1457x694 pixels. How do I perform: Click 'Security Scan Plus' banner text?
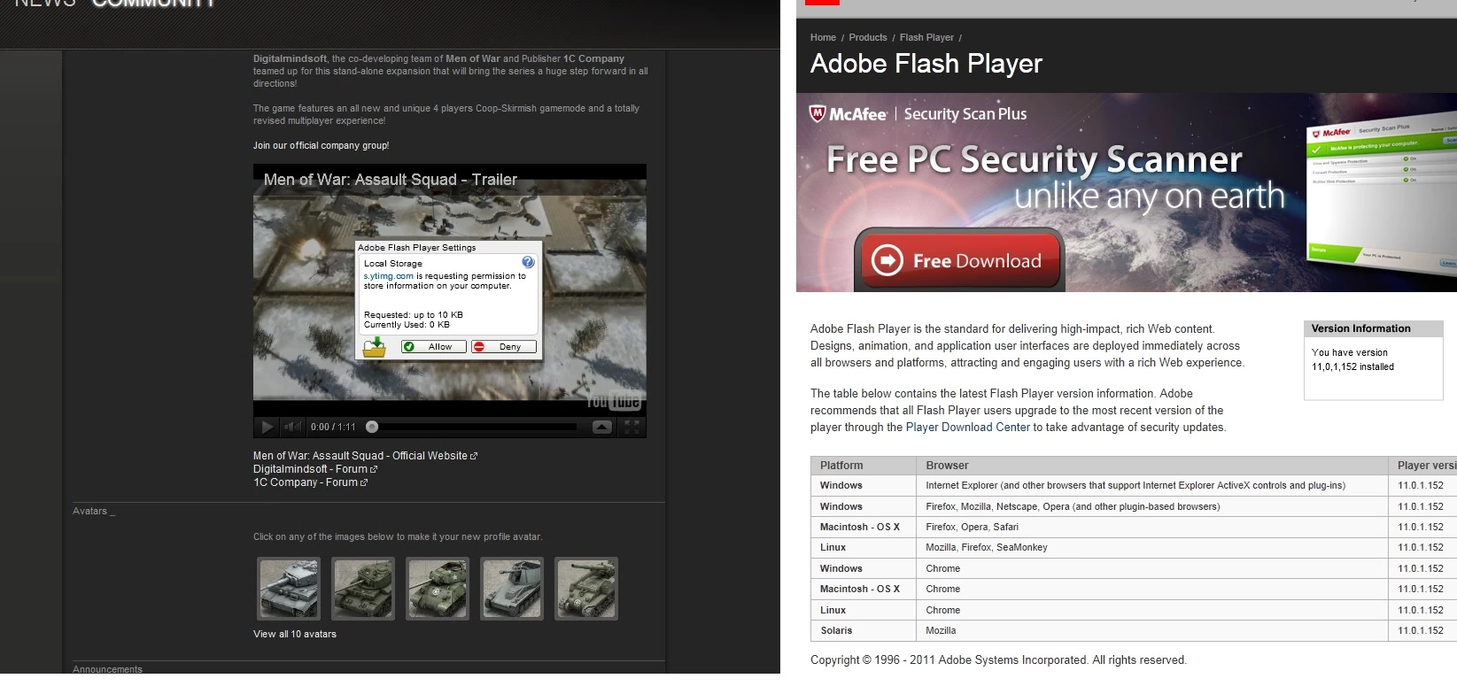click(x=965, y=113)
